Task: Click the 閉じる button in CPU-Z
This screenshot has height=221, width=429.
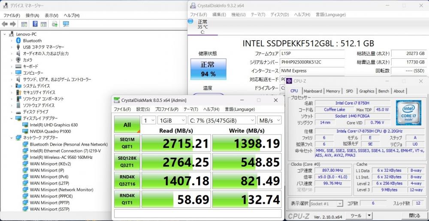Action: tap(414, 215)
